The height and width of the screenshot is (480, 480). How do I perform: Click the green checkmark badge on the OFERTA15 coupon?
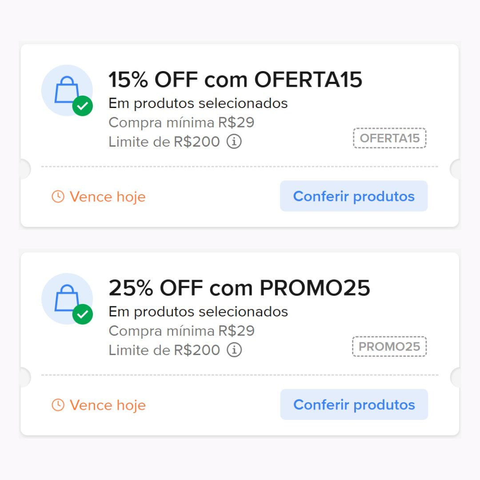(82, 106)
